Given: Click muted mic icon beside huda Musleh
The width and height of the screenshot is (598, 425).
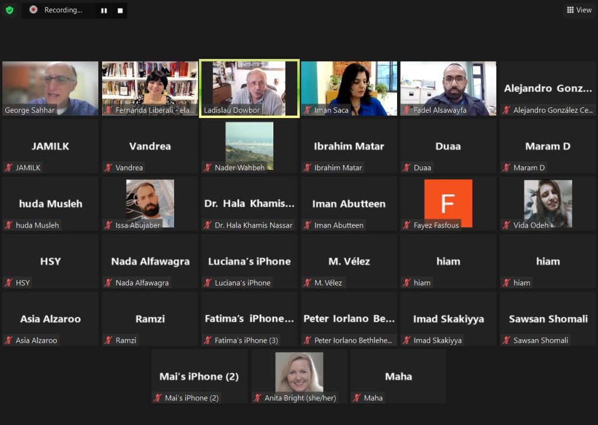Looking at the screenshot, I should [x=9, y=225].
